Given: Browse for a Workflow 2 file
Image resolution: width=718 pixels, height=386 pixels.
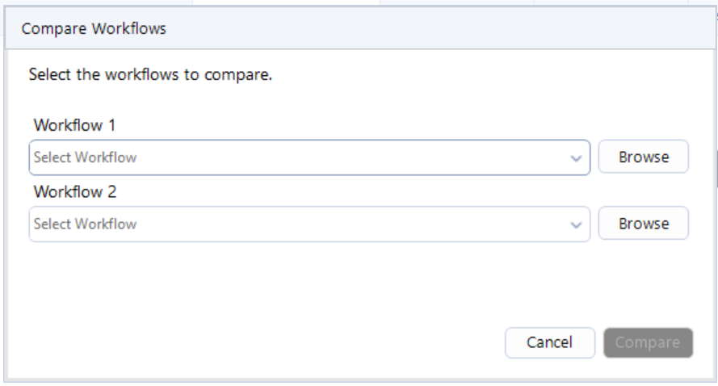Looking at the screenshot, I should (643, 224).
